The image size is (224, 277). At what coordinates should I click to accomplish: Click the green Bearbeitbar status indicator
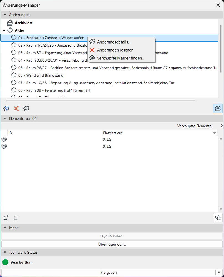pos(5,262)
